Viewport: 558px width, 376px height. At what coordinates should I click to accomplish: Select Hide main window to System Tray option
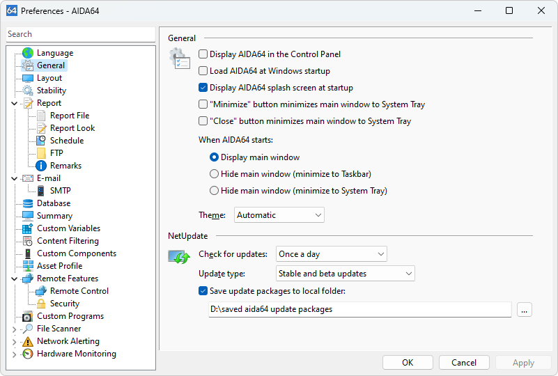point(215,191)
